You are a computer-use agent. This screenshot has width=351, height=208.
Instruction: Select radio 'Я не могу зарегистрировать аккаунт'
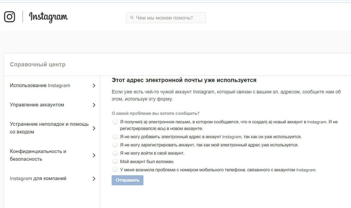(115, 145)
